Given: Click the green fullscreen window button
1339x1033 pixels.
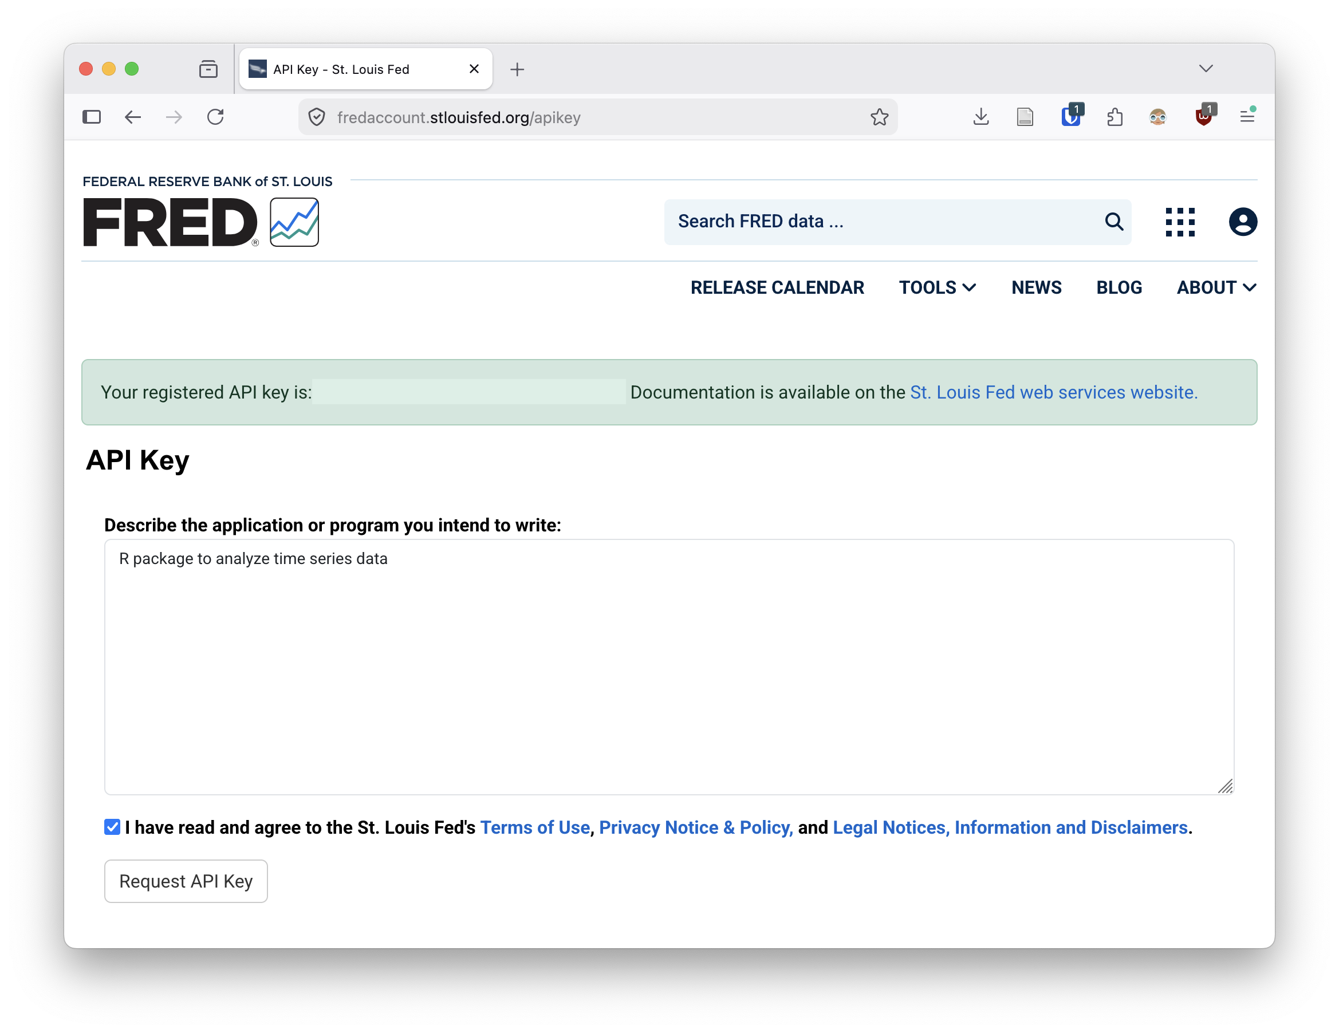Looking at the screenshot, I should tap(132, 69).
